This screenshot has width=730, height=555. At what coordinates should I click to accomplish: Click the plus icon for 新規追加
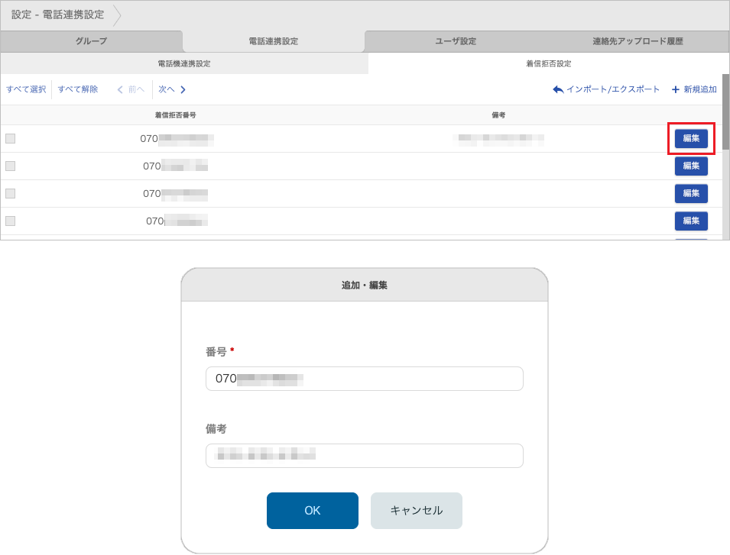point(676,90)
